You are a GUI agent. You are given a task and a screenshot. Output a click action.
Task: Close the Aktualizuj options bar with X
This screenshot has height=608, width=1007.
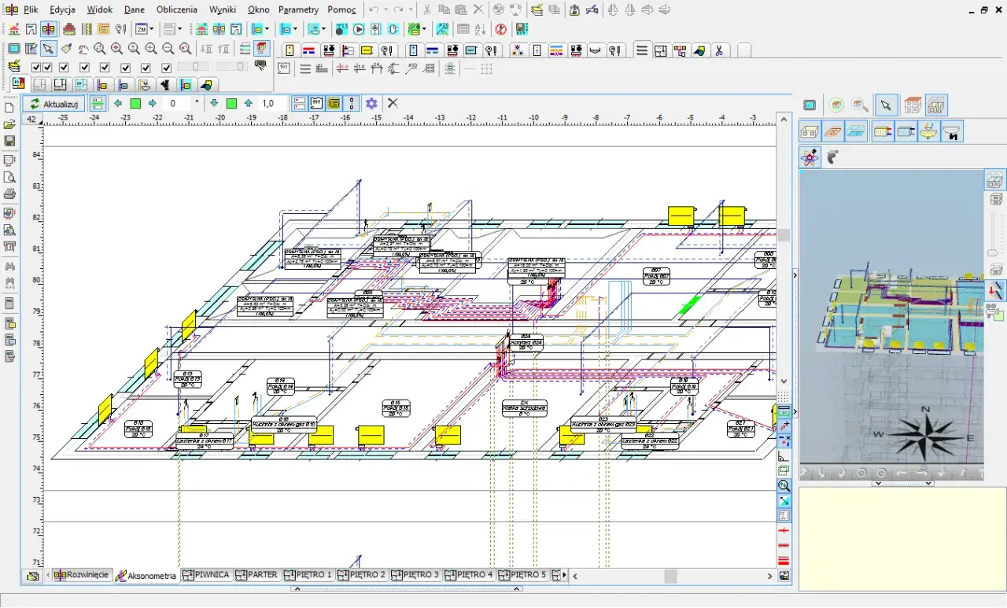(393, 103)
